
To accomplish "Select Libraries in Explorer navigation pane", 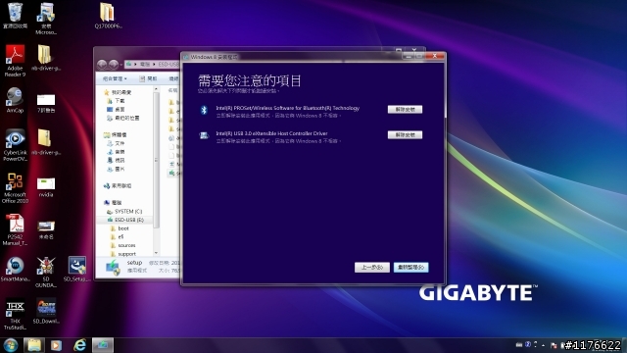I will (x=116, y=135).
